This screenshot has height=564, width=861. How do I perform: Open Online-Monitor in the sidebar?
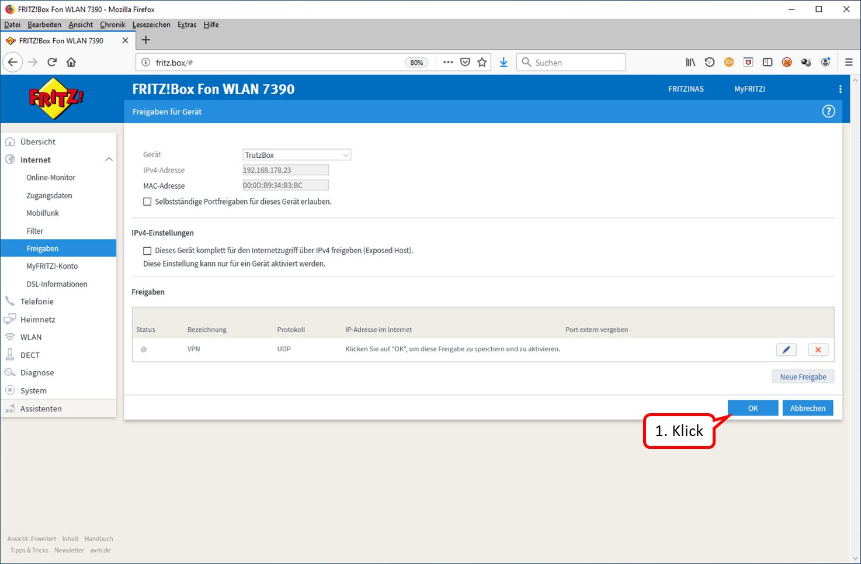(51, 178)
